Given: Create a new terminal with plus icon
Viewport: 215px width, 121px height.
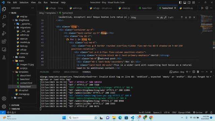Looking at the screenshot, I should (x=187, y=72).
